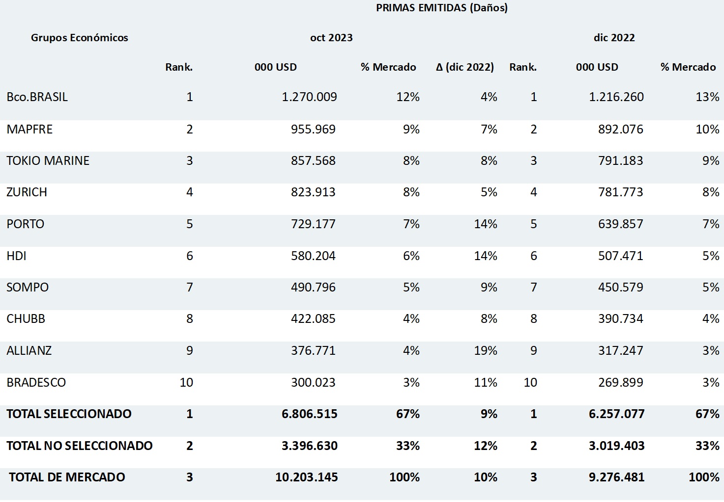The height and width of the screenshot is (502, 724).
Task: Select the Bco.BRASIL row label
Action: click(37, 97)
